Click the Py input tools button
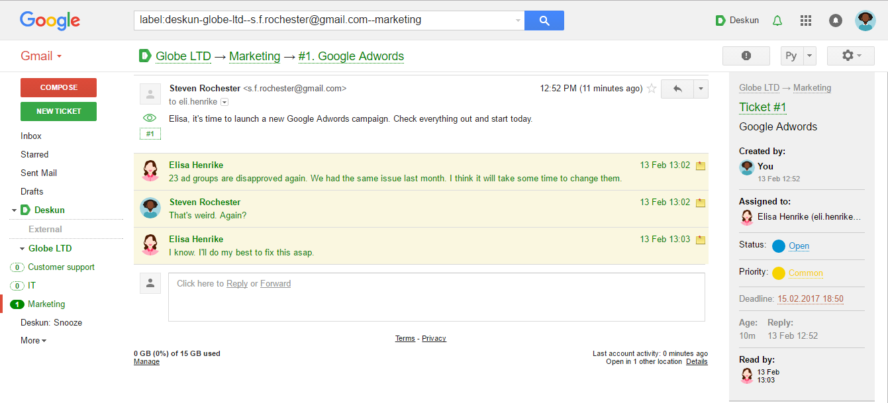Screen dimensions: 888x403 point(792,56)
